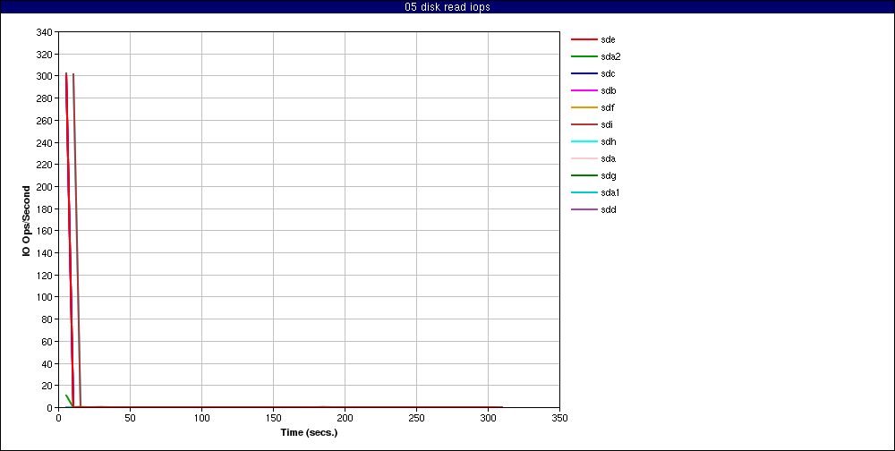This screenshot has height=451, width=895.
Task: Select the sdd legend label
Action: coord(608,209)
